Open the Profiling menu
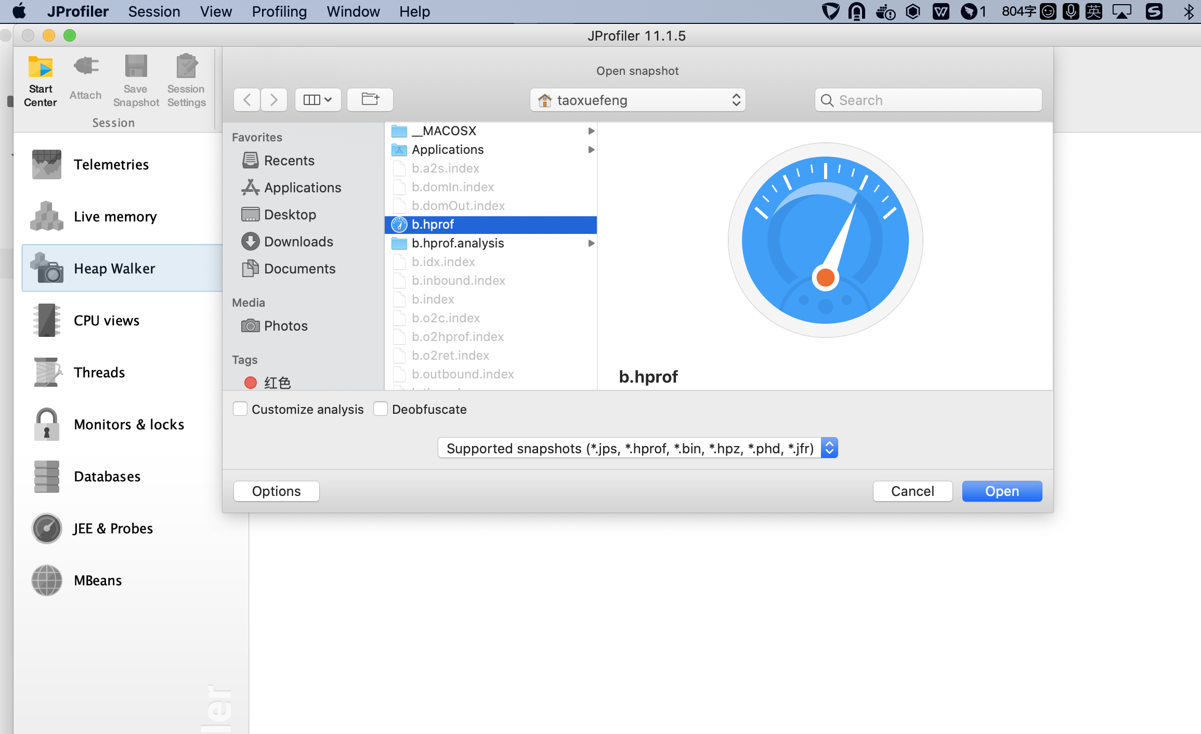Screen dimensions: 1201x734 (279, 11)
